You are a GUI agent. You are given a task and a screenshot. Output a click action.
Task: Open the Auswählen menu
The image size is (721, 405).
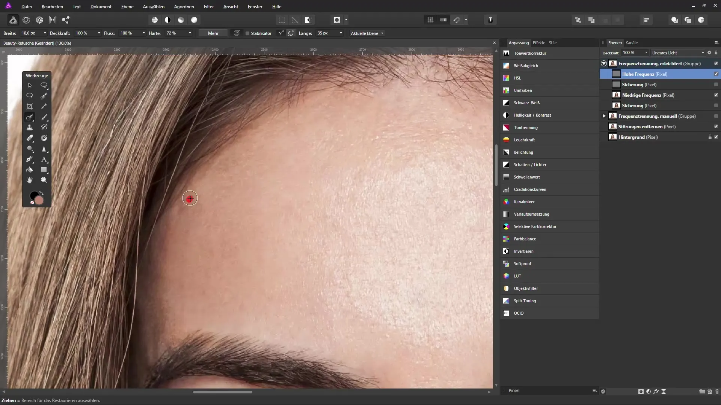point(154,7)
